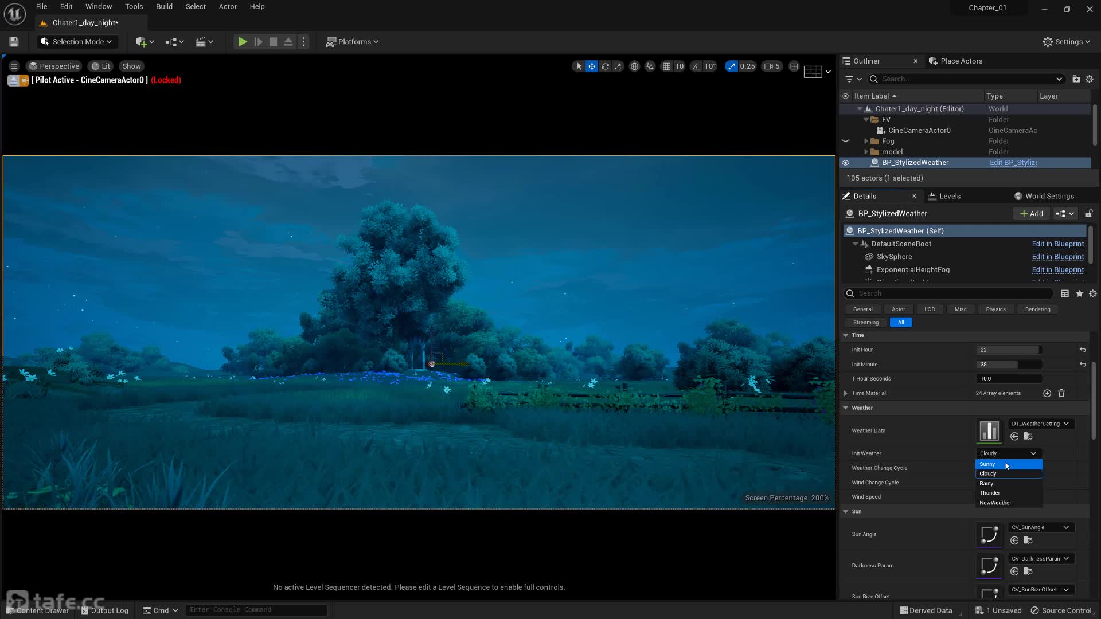Collapse the Weather section
This screenshot has height=619, width=1101.
tap(846, 408)
